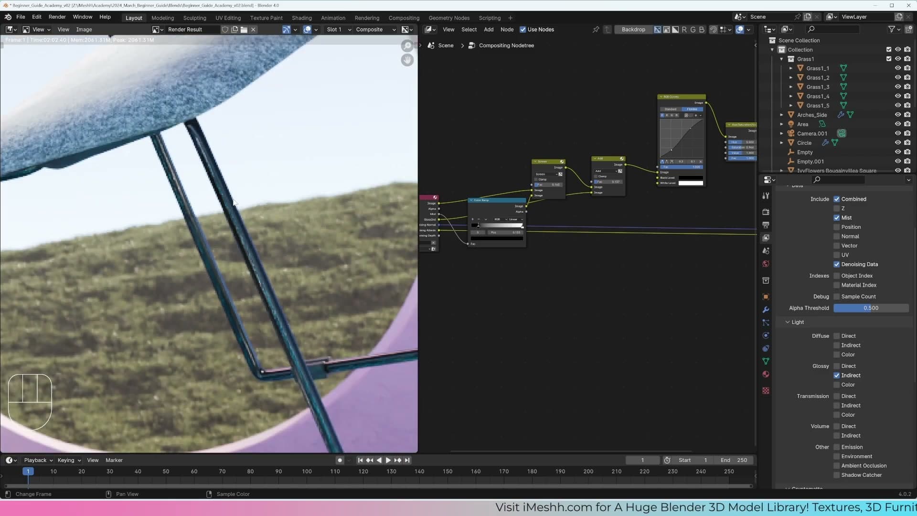Image resolution: width=917 pixels, height=516 pixels.
Task: Pin the node tree with pin icon
Action: coord(596,30)
